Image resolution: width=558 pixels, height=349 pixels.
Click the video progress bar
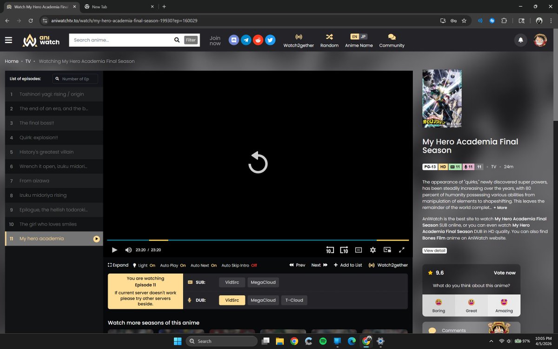pos(258,240)
